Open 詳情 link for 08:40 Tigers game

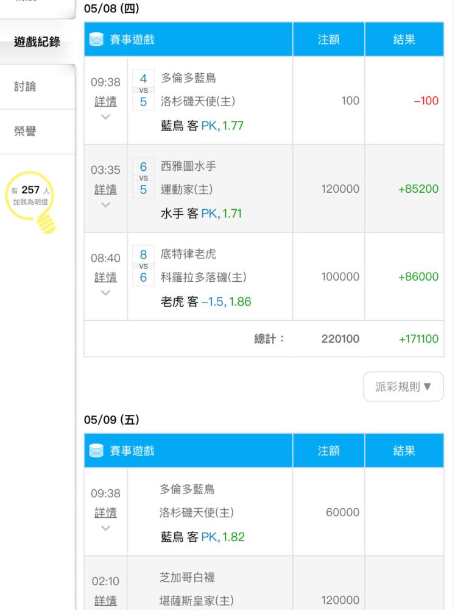click(105, 277)
